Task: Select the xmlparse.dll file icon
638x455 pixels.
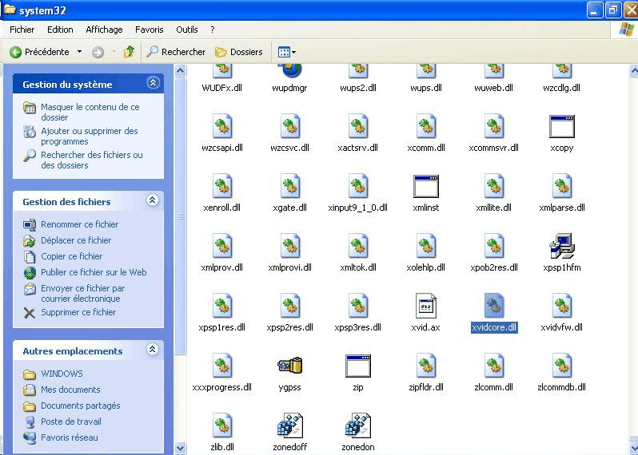Action: 562,186
